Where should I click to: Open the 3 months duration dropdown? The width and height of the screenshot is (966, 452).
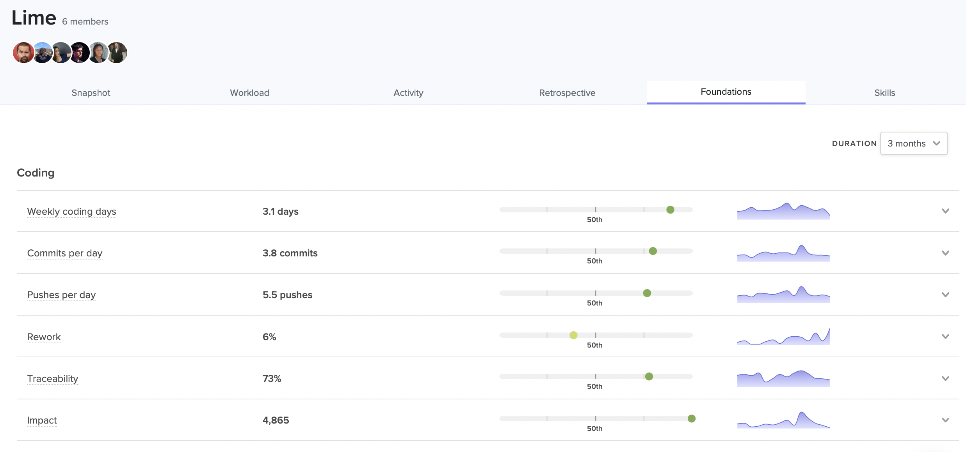(x=913, y=143)
